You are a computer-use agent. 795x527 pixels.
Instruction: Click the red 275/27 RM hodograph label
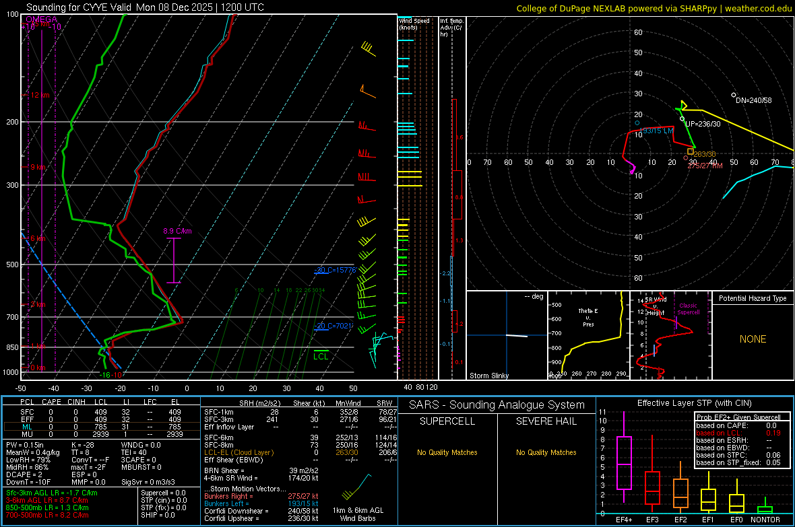705,166
